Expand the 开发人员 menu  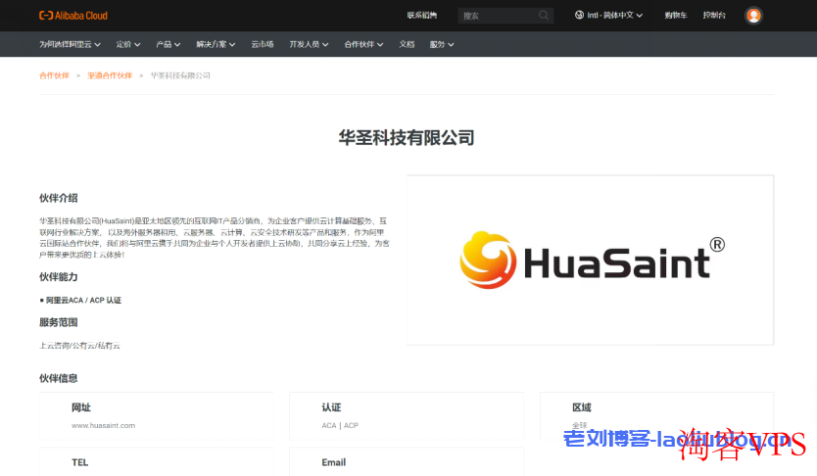click(309, 44)
